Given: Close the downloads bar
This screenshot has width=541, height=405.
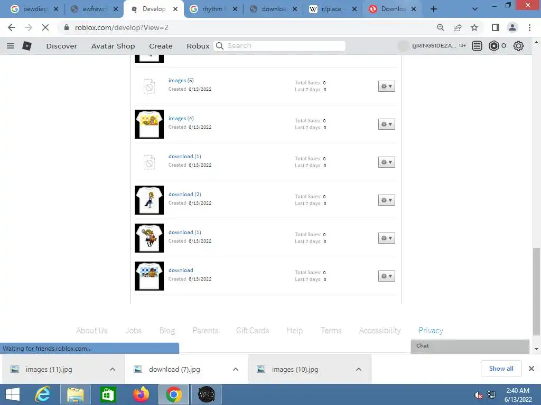Looking at the screenshot, I should click(x=531, y=369).
